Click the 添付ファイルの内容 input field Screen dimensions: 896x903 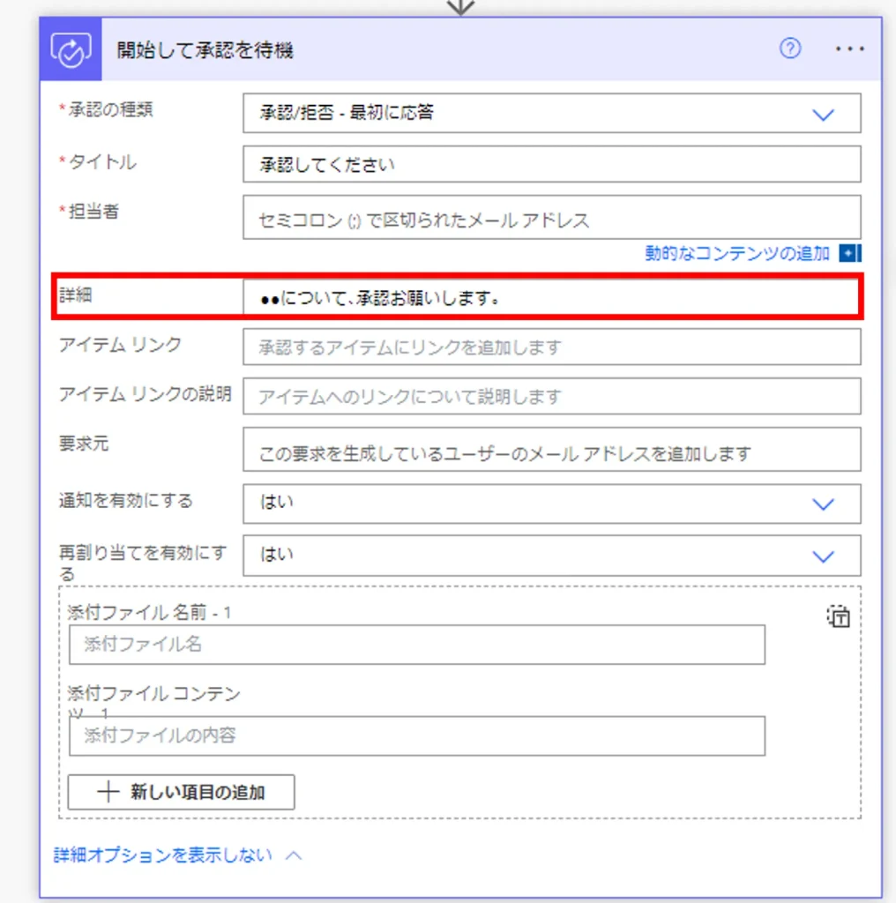(x=416, y=735)
